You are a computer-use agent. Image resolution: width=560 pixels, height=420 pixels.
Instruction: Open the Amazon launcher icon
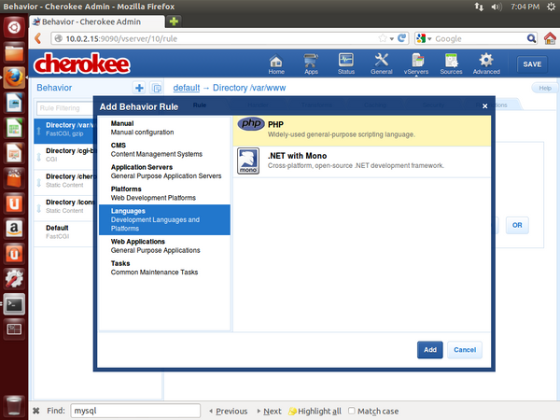pyautogui.click(x=14, y=229)
